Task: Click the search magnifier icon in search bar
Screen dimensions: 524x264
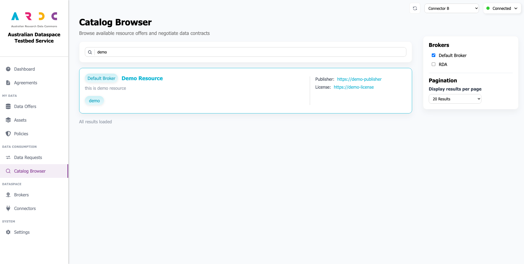Action: click(90, 52)
